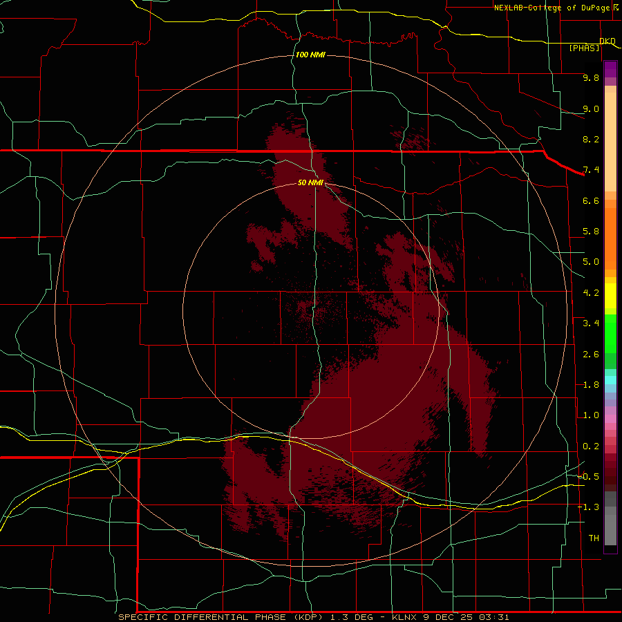Click the 8.2 value on the color scale
The image size is (622, 622).
591,139
